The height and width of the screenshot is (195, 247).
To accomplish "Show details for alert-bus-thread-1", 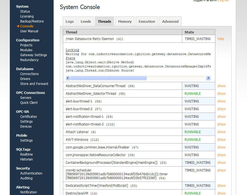I will click(x=222, y=101).
